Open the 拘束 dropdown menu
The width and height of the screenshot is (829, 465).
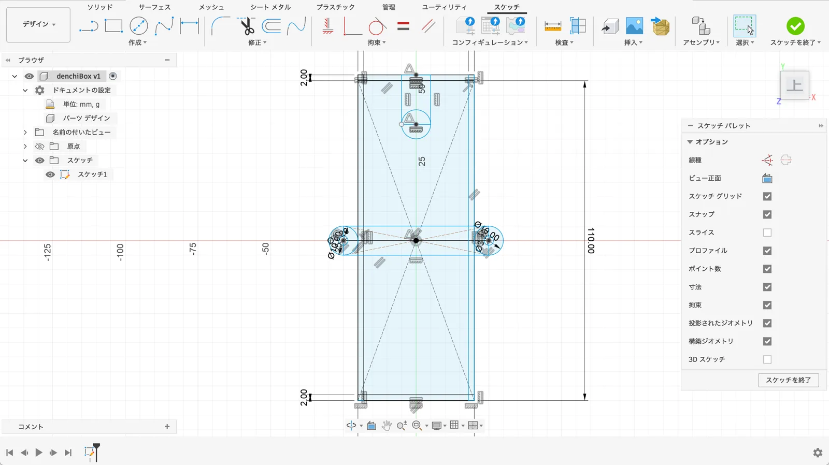377,42
